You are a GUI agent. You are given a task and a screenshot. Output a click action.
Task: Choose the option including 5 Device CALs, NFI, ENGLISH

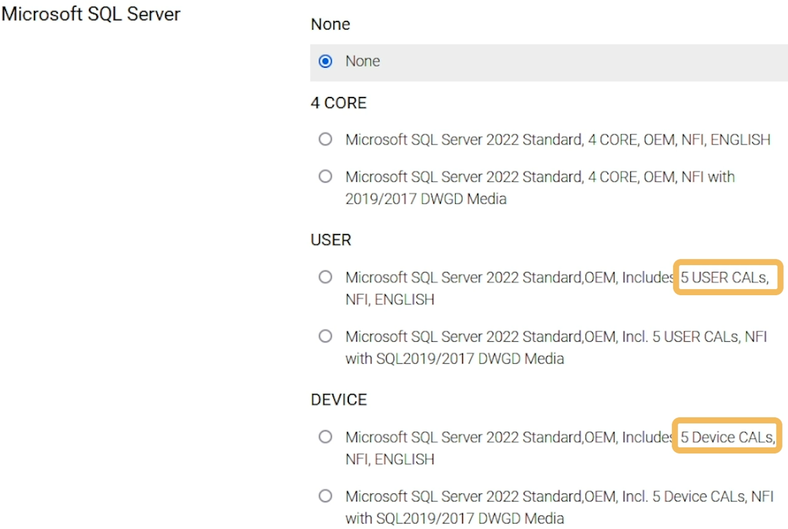pos(326,437)
